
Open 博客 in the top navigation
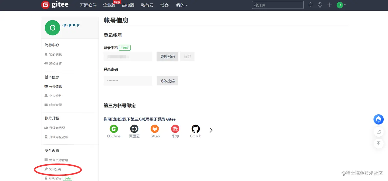(x=164, y=5)
